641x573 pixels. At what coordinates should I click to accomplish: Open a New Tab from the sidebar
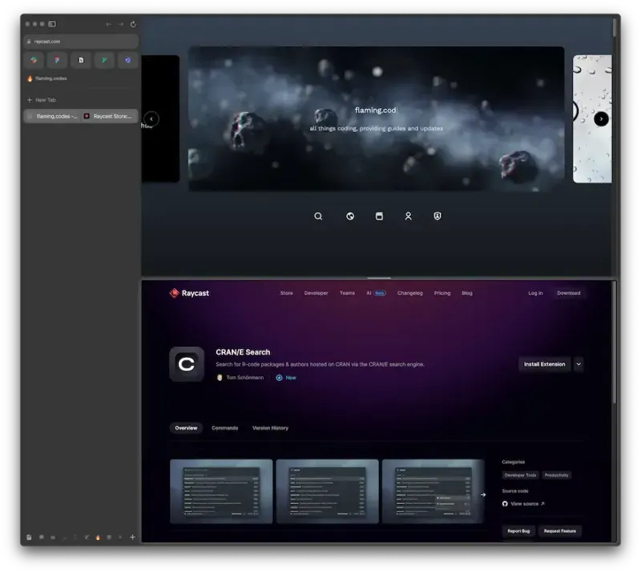42,100
